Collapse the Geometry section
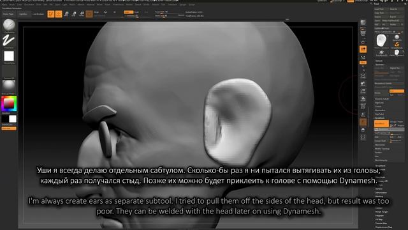The height and width of the screenshot is (230, 408). click(x=380, y=65)
